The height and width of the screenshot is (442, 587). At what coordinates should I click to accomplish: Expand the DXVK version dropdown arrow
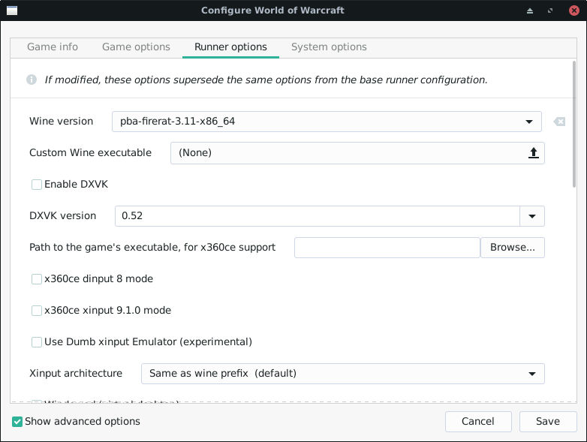tap(532, 216)
